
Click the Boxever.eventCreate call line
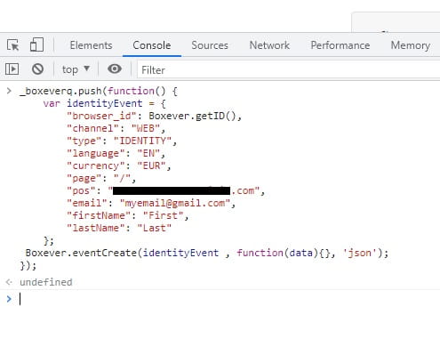pyautogui.click(x=207, y=253)
